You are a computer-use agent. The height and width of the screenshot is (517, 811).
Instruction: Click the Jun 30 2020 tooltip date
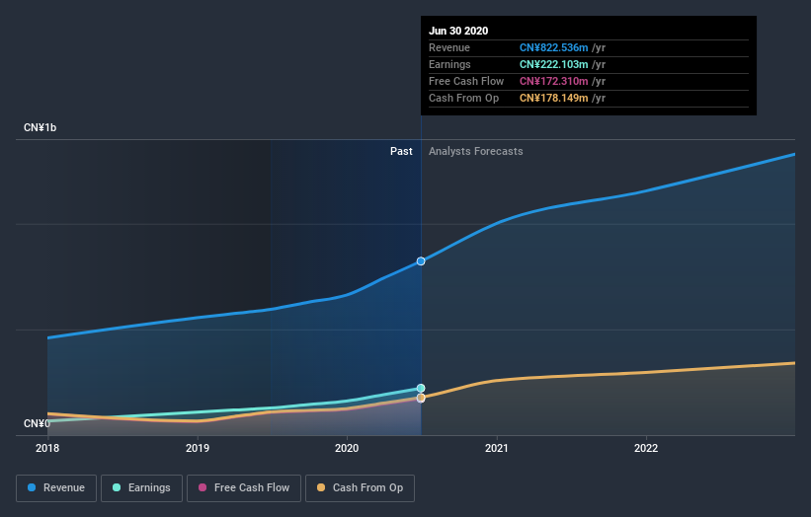pyautogui.click(x=458, y=31)
